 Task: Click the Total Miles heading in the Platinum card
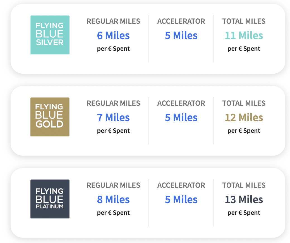pos(244,185)
